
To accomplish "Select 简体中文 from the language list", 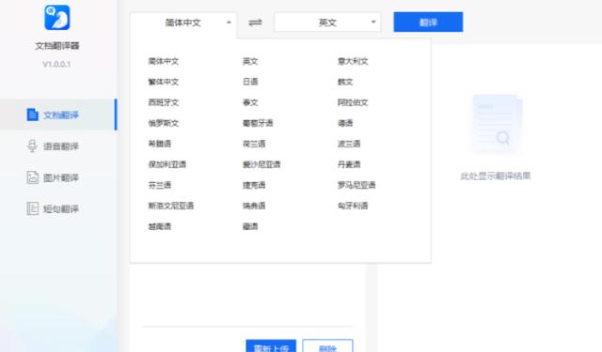I will click(164, 61).
